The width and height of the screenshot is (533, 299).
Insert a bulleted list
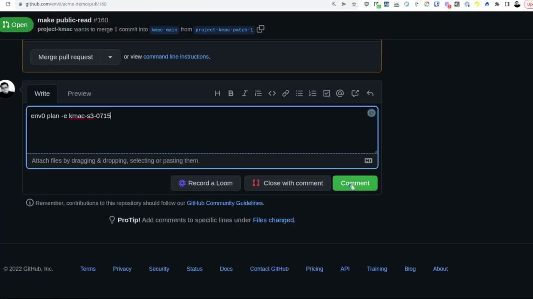299,93
